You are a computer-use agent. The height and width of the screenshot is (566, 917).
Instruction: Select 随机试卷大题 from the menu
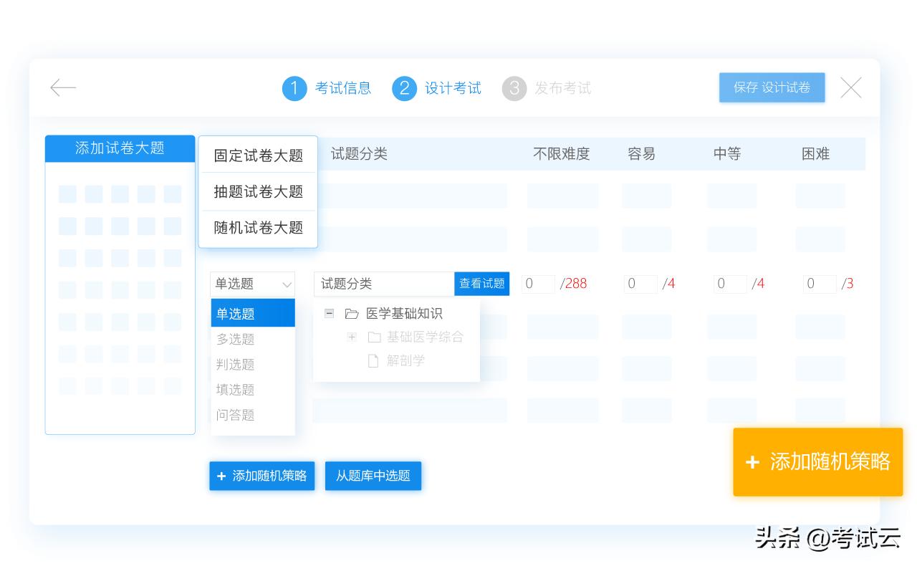pos(258,227)
